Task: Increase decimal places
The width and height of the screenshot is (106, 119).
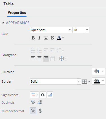Action: coord(33,102)
